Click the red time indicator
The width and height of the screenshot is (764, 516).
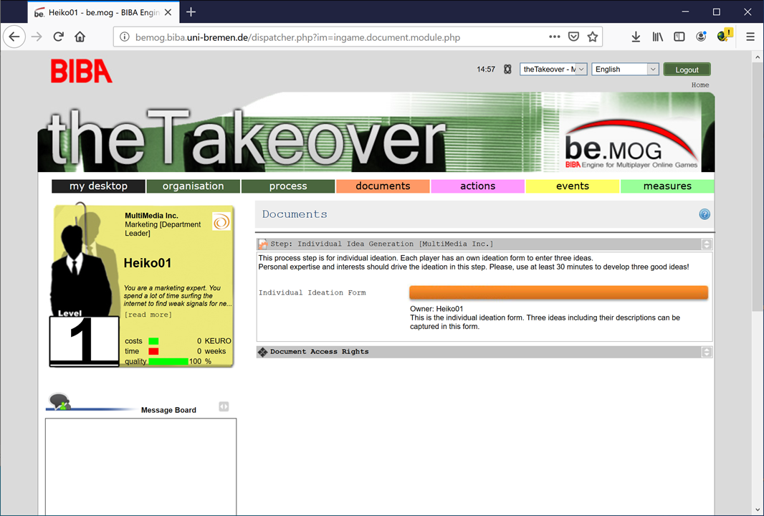coord(153,351)
